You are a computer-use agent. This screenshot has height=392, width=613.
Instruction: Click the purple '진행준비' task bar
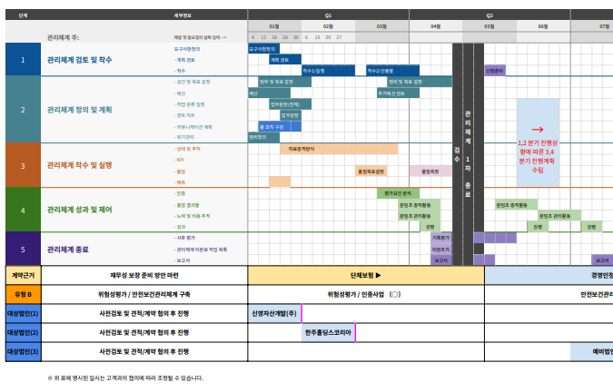pyautogui.click(x=495, y=70)
